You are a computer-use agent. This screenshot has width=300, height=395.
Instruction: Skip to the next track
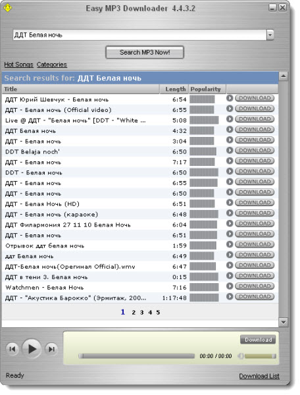51,349
